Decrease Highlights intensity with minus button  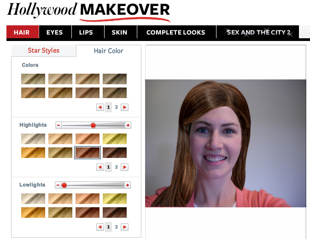tap(58, 125)
